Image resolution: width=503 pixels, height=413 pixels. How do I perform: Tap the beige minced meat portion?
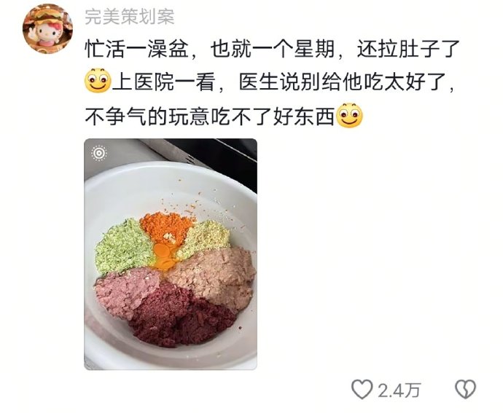(x=215, y=278)
